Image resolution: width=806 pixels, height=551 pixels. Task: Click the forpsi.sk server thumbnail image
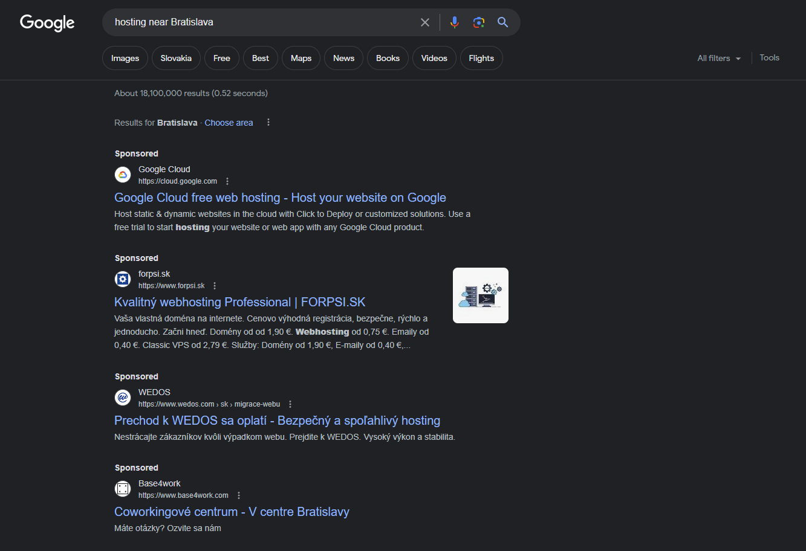[481, 295]
